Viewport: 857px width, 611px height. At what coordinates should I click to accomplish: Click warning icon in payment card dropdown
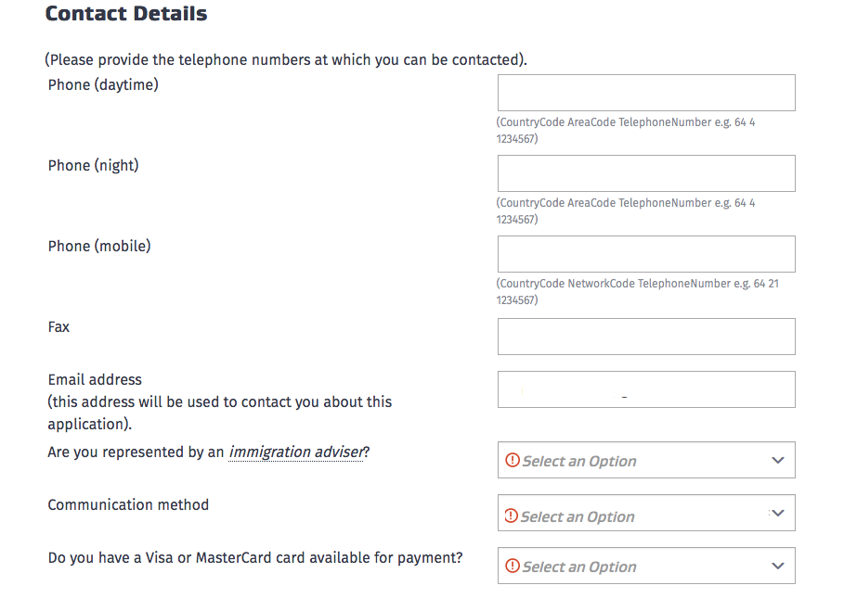coord(513,566)
